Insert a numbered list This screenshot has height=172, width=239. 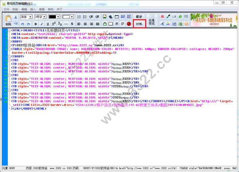pos(79,17)
